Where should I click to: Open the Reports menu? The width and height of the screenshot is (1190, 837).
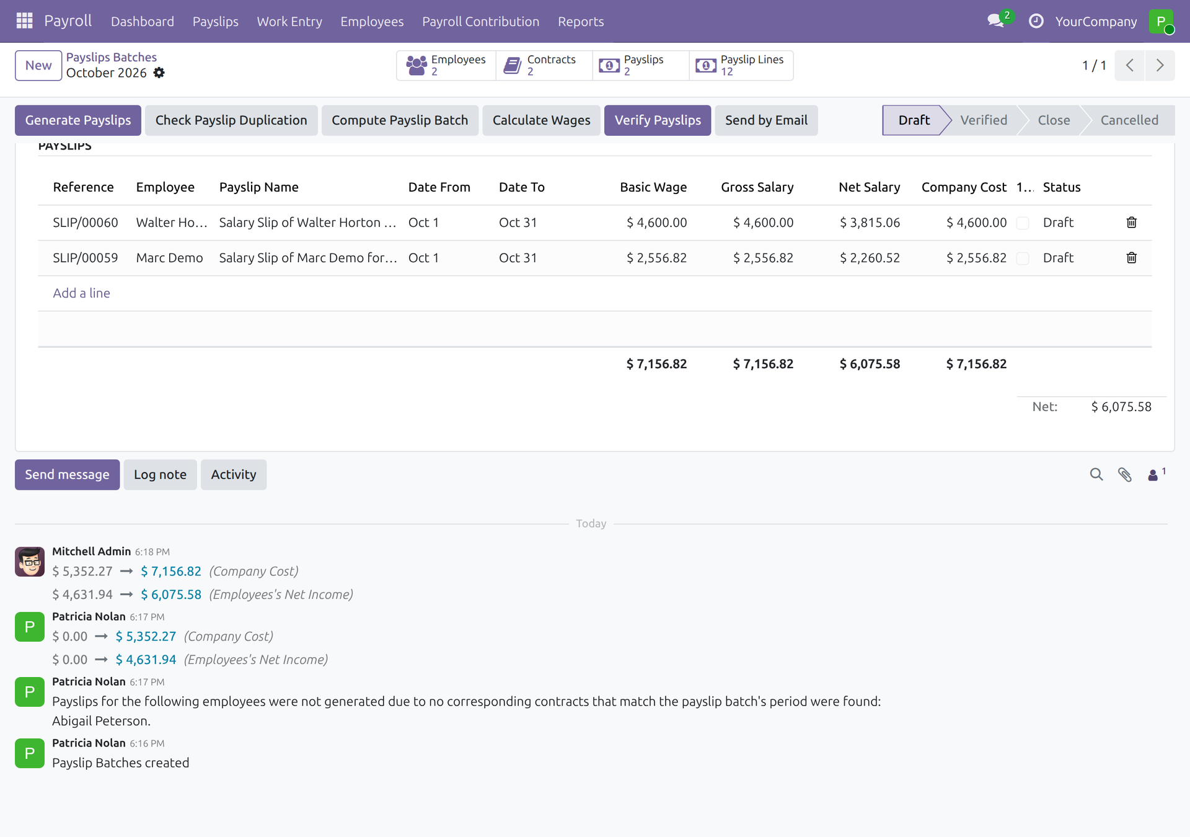coord(580,21)
